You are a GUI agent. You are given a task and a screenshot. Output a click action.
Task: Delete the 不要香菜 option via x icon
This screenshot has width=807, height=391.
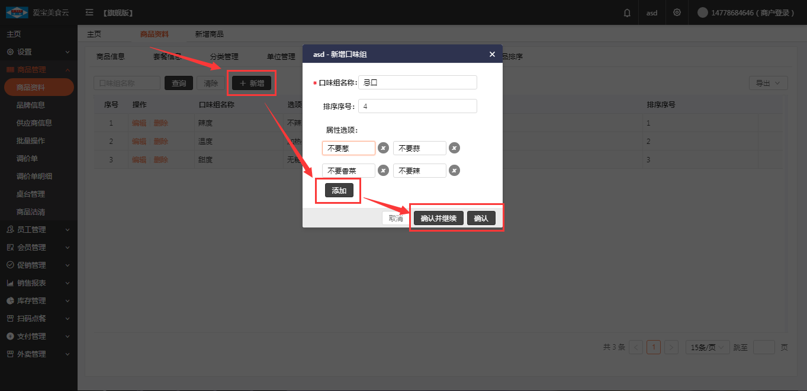click(x=383, y=171)
